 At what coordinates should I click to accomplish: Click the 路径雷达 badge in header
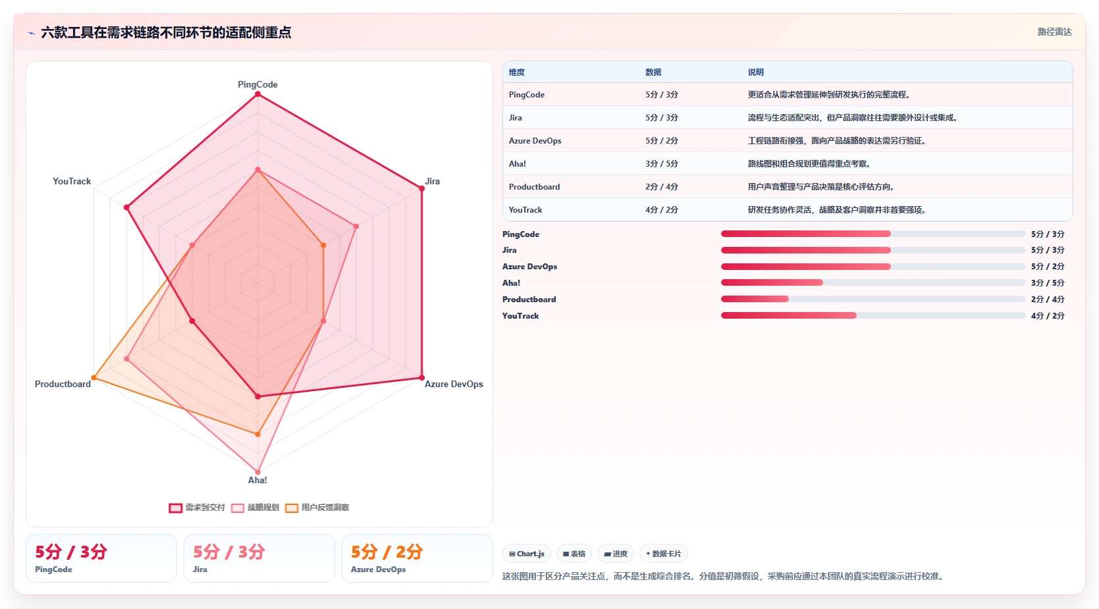tap(1054, 32)
